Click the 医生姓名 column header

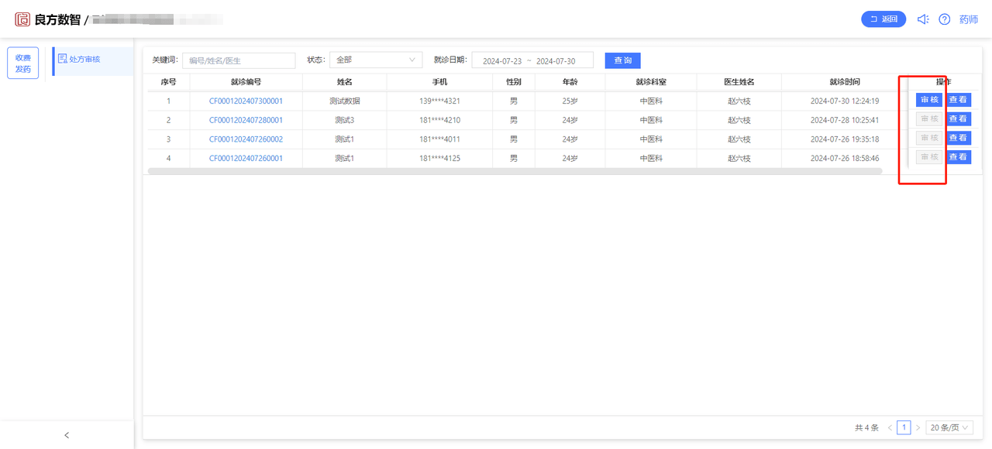click(739, 82)
